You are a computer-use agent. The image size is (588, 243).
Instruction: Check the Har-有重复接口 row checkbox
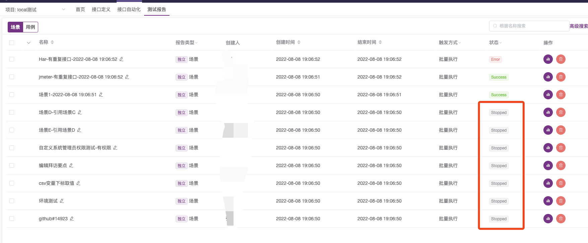pyautogui.click(x=12, y=59)
